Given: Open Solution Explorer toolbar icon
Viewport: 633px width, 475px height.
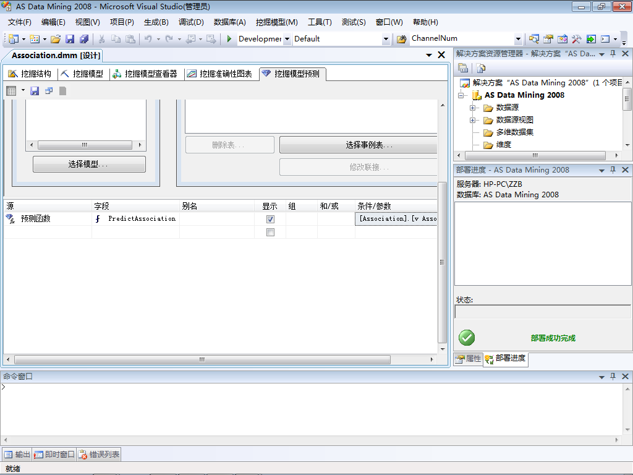Looking at the screenshot, I should click(x=533, y=39).
